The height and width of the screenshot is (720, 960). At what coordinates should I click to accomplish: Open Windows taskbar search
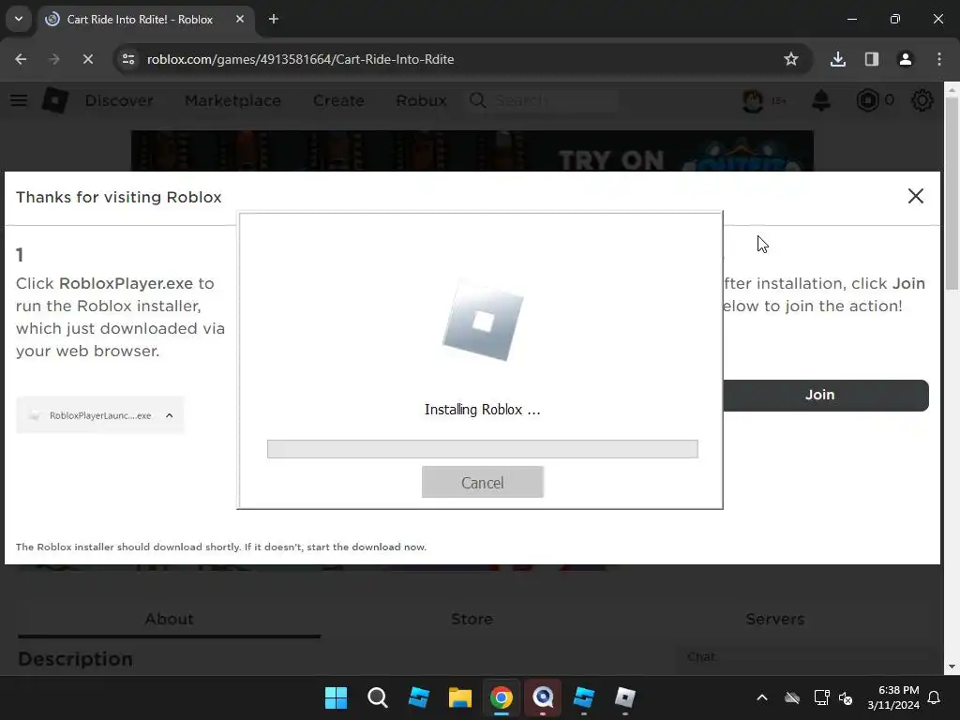pos(377,697)
